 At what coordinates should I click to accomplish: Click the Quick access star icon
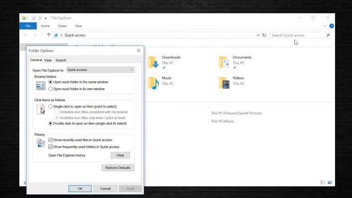pos(56,35)
